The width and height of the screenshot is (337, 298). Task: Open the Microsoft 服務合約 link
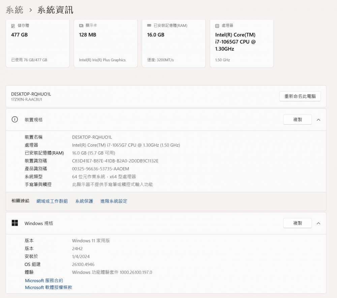coord(44,281)
